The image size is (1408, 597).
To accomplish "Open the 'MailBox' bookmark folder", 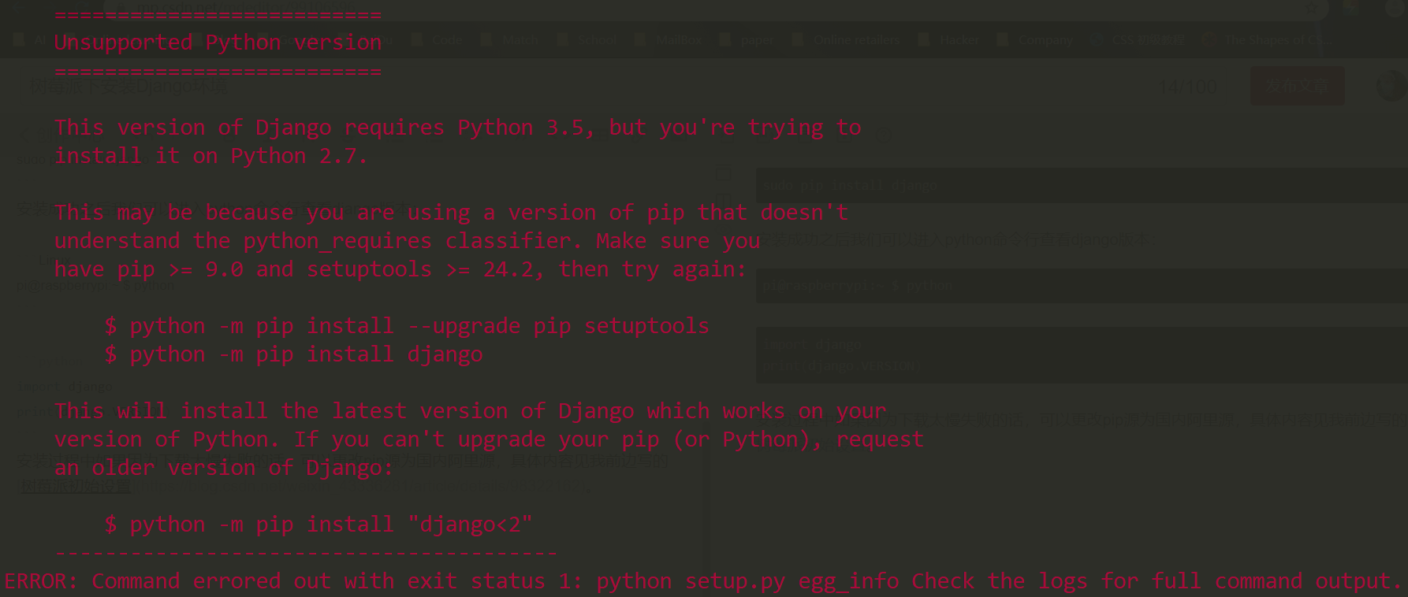I will coord(669,39).
